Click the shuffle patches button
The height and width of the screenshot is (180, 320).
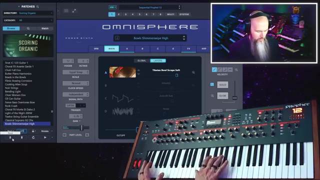[21, 131]
